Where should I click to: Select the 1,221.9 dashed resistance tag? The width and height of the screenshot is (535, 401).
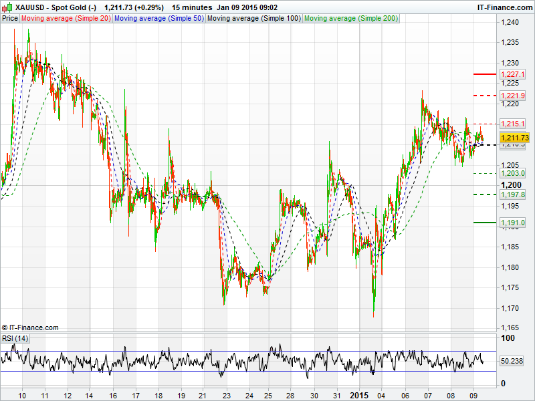click(512, 96)
